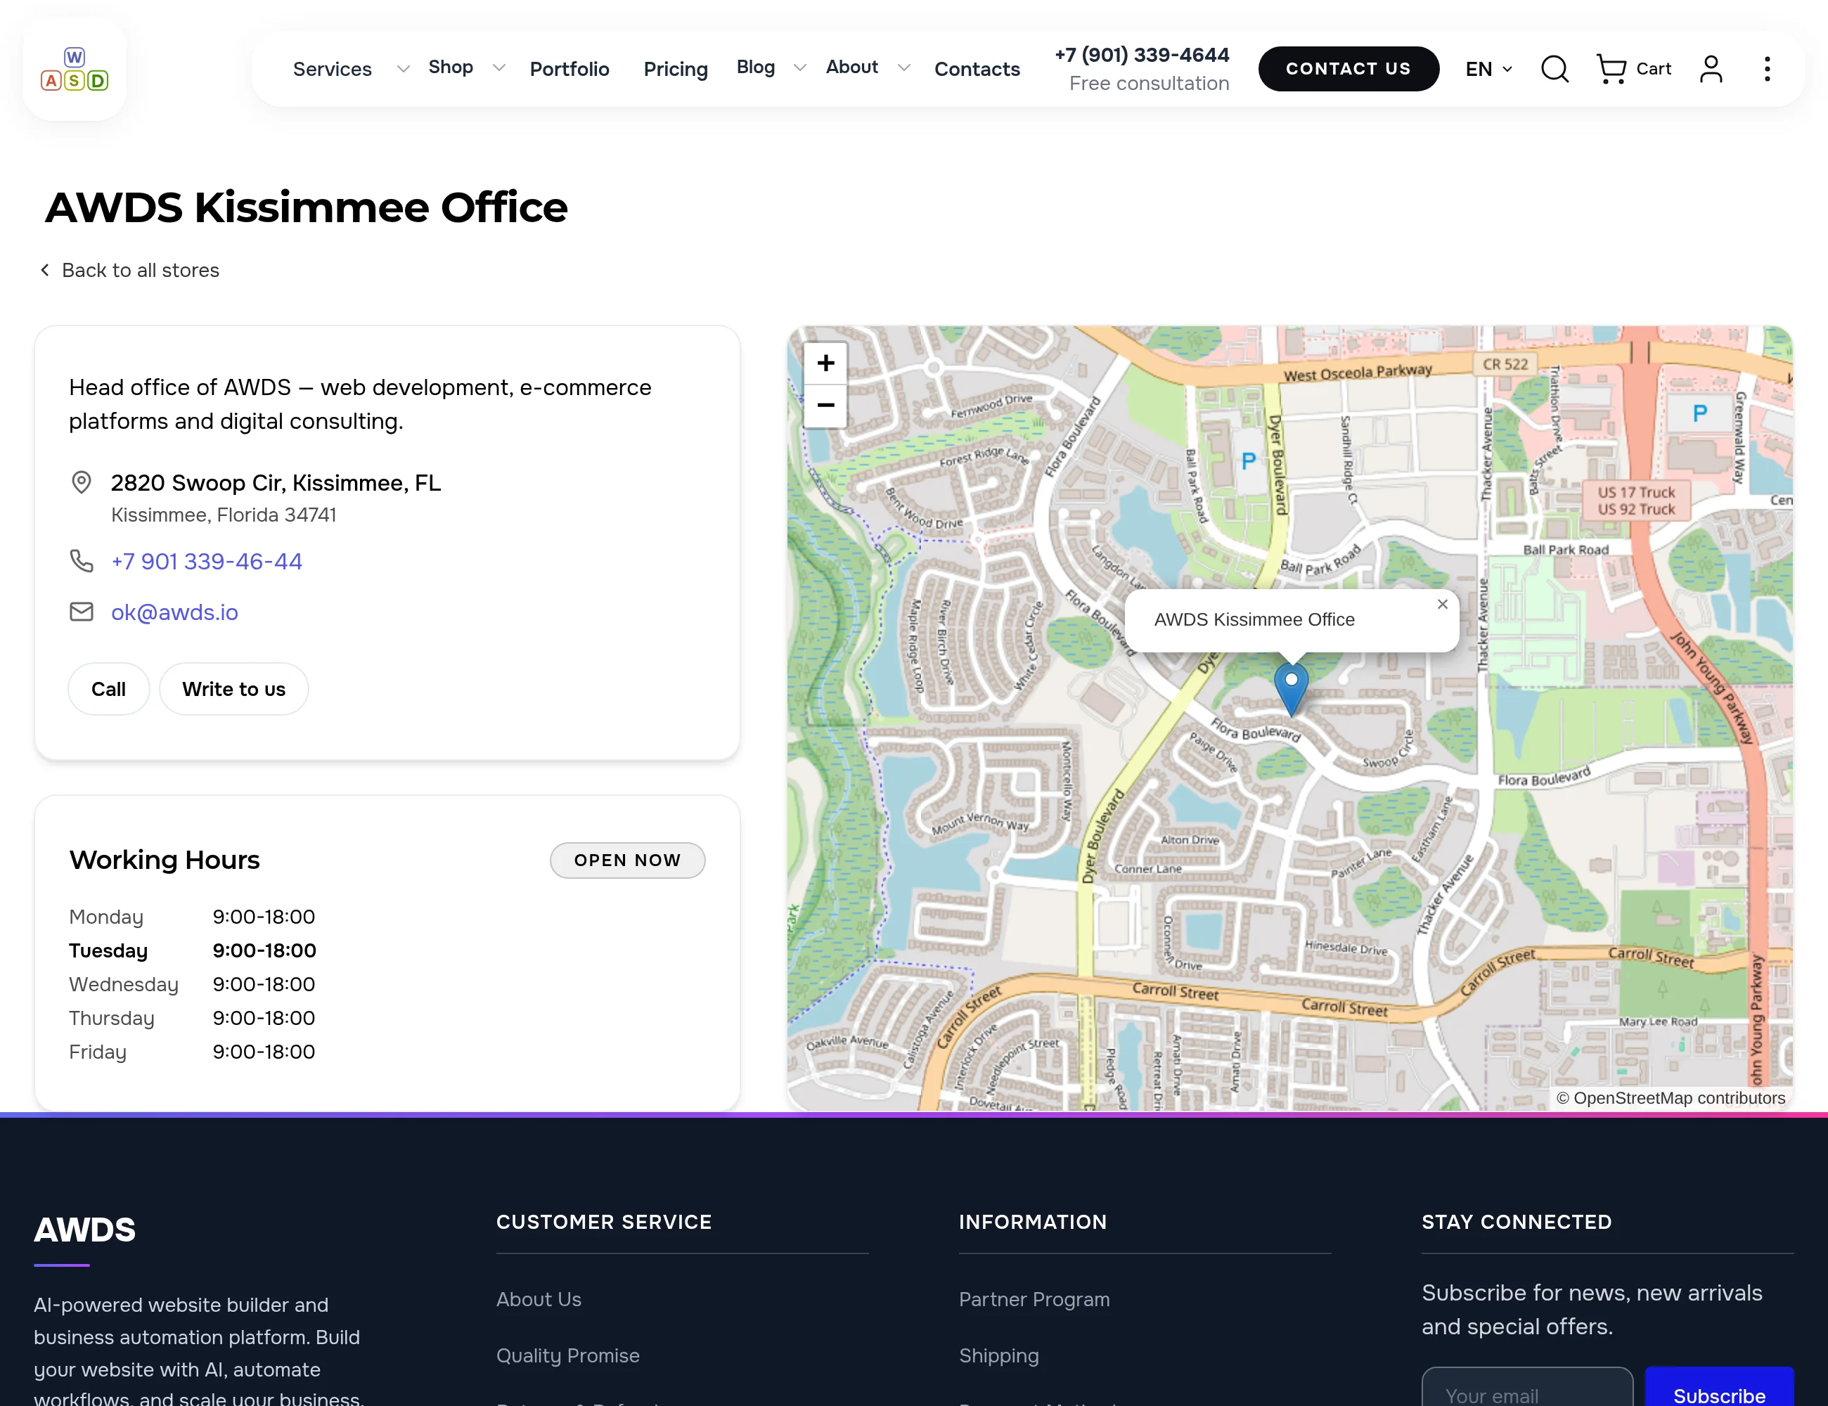Open the Services menu item
Screen dimensions: 1828x1406
(x=333, y=69)
